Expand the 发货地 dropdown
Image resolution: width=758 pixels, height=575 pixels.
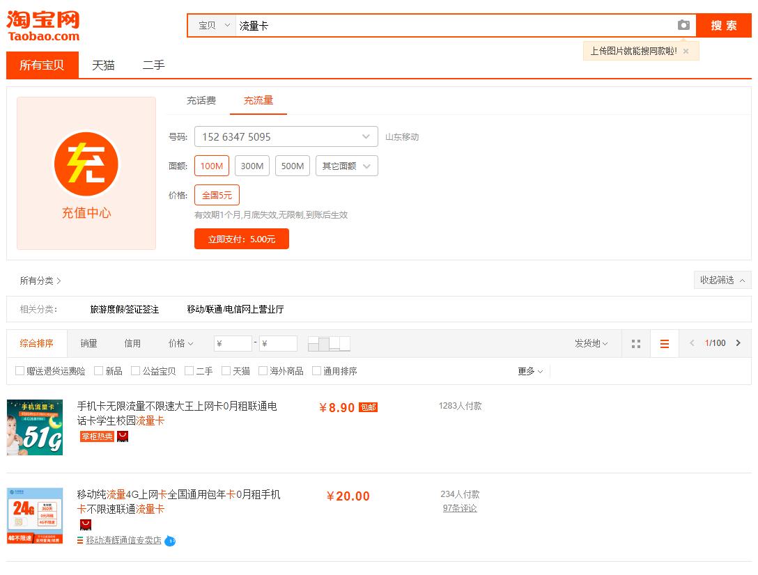[591, 343]
